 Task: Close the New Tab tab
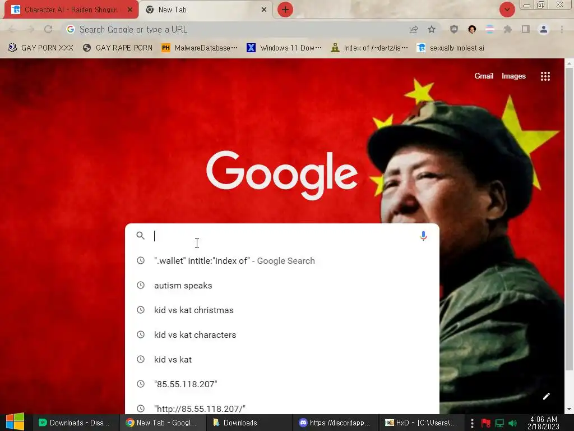[x=264, y=10]
